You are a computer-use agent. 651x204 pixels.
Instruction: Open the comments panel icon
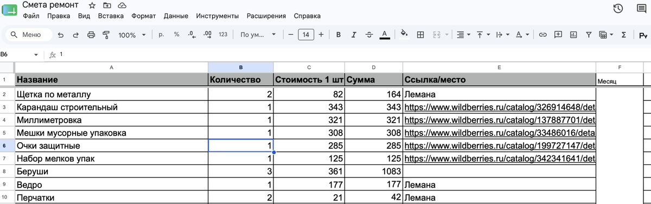point(641,8)
